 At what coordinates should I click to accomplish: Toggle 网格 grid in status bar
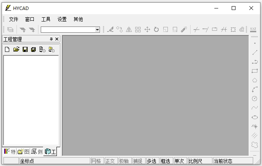click(x=98, y=161)
